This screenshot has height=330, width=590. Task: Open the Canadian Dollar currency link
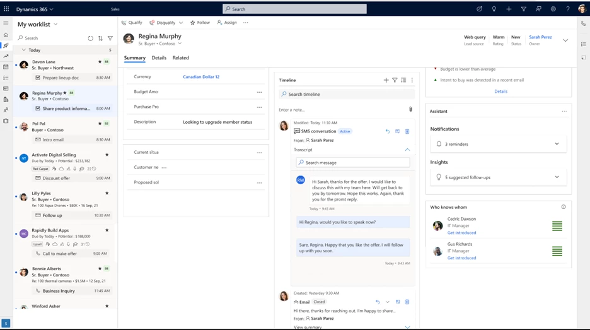coord(201,77)
